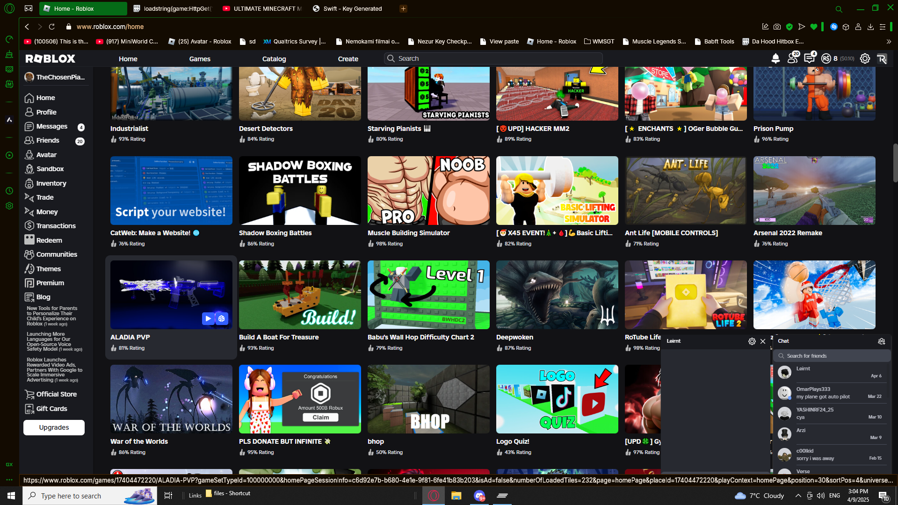Open the ad blocker shield icon
The image size is (898, 505).
[x=789, y=27]
